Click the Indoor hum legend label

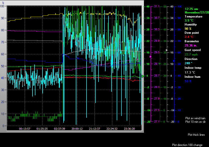click(x=192, y=77)
